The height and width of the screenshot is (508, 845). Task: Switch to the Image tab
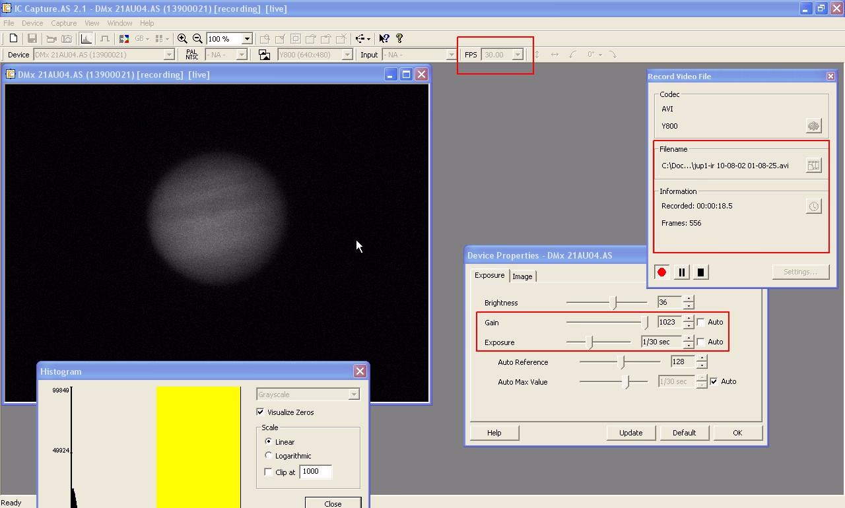pos(522,276)
